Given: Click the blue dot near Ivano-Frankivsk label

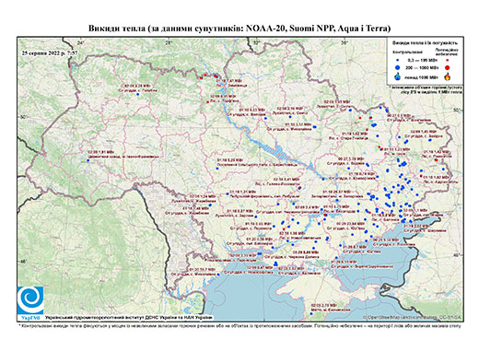Looking at the screenshot, I should [x=88, y=160].
